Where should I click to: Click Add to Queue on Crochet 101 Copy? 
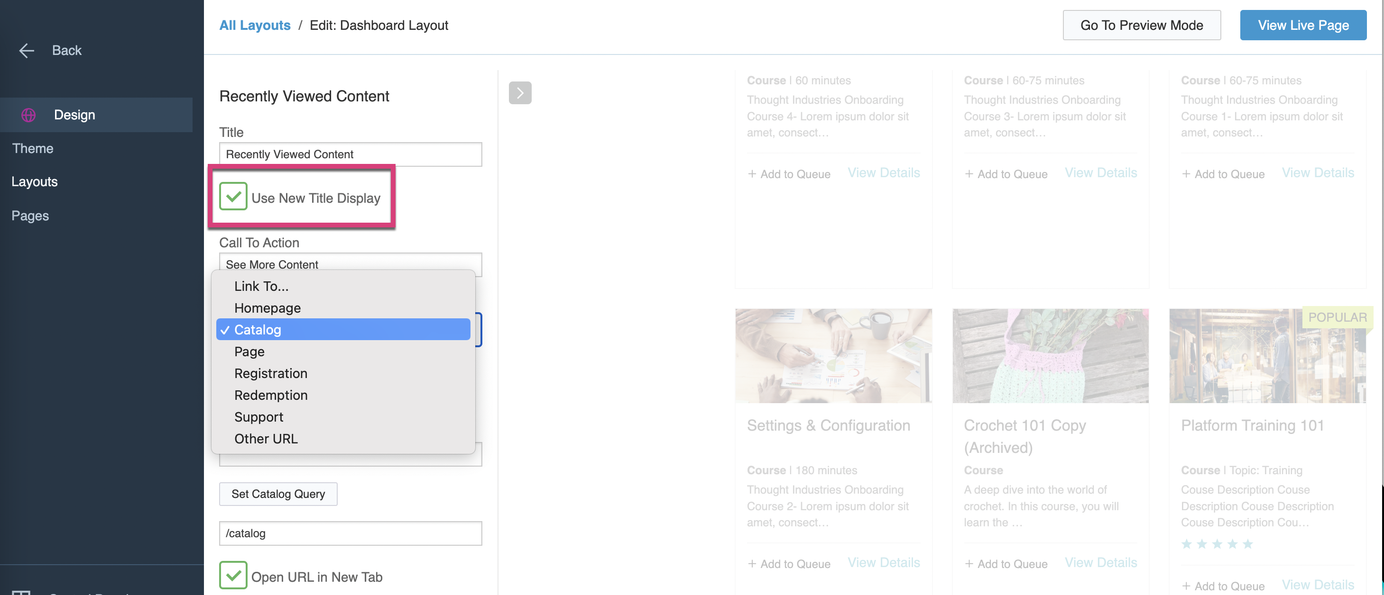tap(1006, 563)
